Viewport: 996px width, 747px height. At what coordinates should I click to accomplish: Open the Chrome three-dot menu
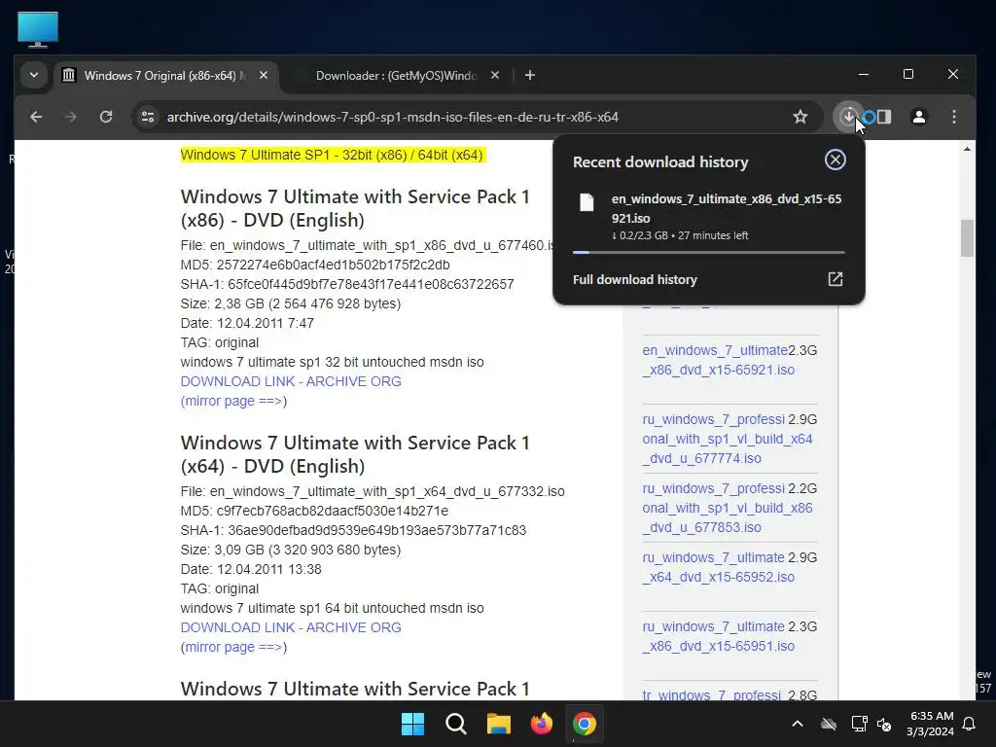pos(954,117)
